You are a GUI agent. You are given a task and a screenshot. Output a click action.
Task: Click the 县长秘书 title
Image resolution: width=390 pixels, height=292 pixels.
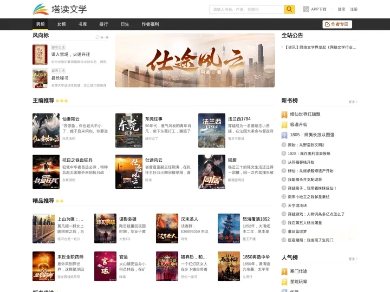[60, 78]
